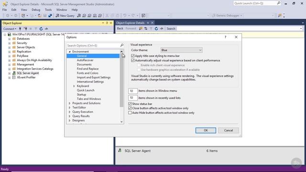The height and width of the screenshot is (172, 306).
Task: Click the SQL Server Agent icon in details pane
Action: point(120,150)
